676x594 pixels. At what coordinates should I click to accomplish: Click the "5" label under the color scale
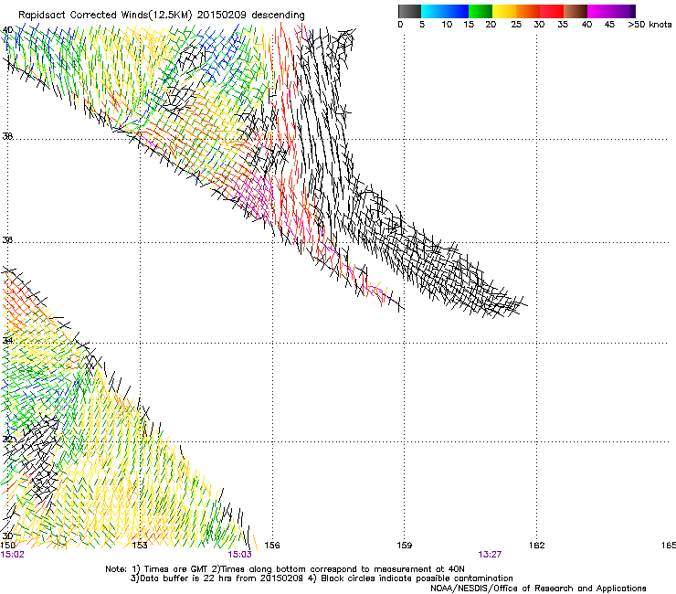click(x=422, y=25)
